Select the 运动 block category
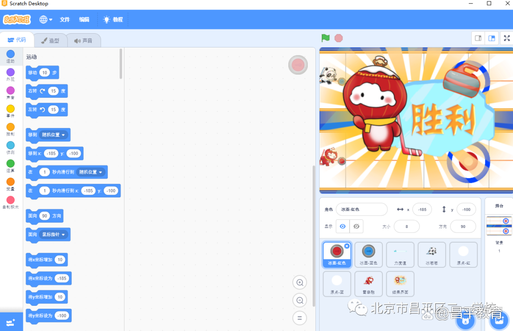513x331 pixels. coord(10,56)
